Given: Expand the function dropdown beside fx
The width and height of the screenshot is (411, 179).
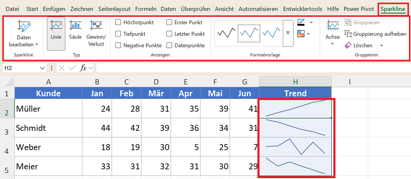Looking at the screenshot, I should 91,68.
